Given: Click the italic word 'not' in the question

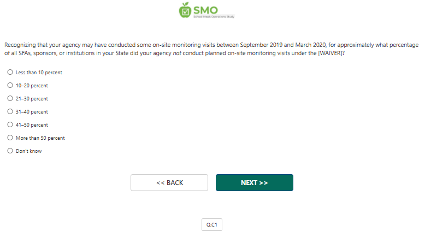Looking at the screenshot, I should (177, 53).
